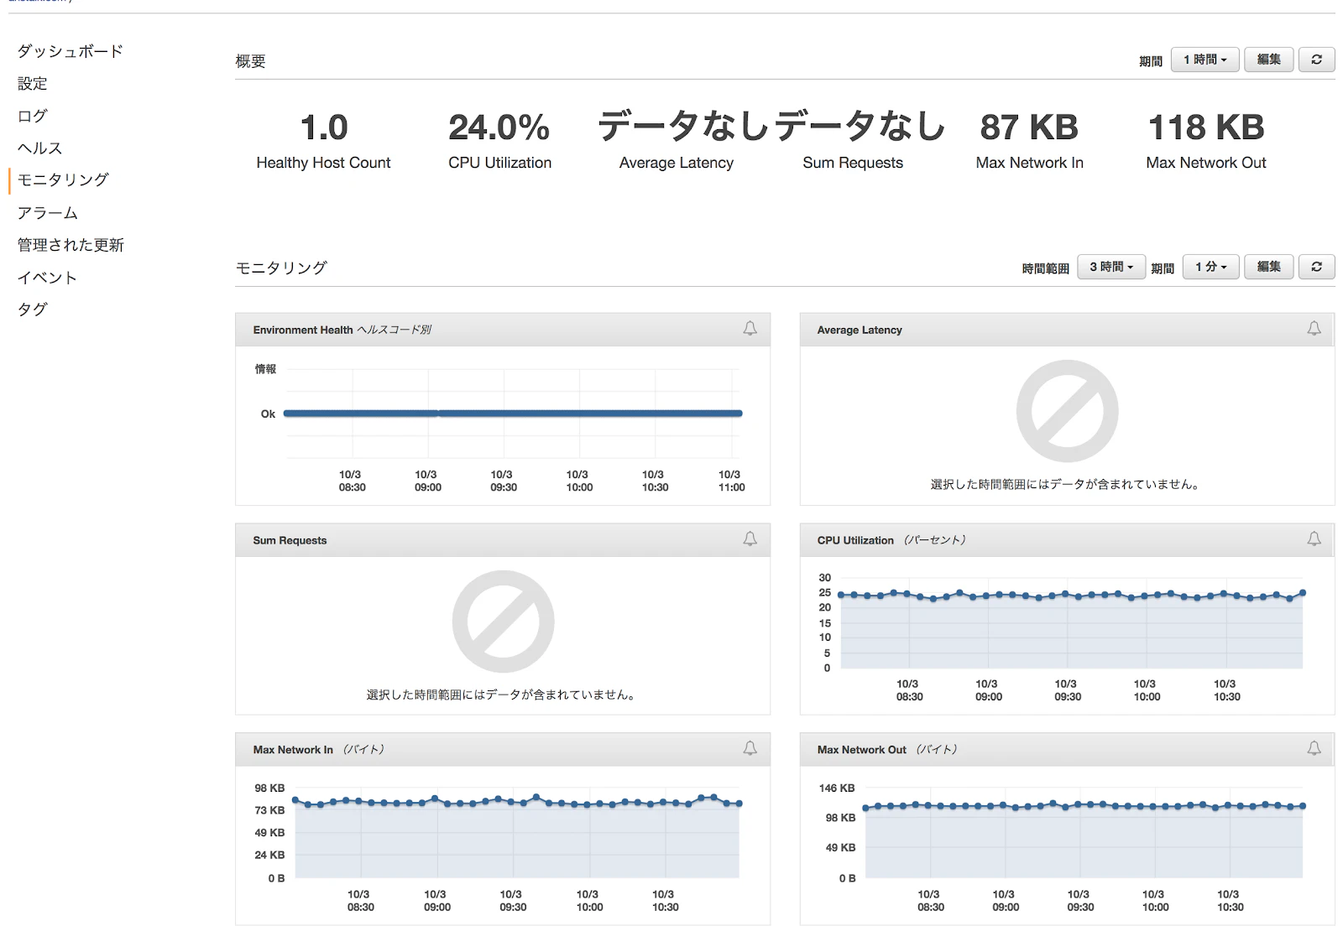The height and width of the screenshot is (947, 1343).
Task: Click the 118 KB Max Network Out value
Action: (x=1206, y=127)
